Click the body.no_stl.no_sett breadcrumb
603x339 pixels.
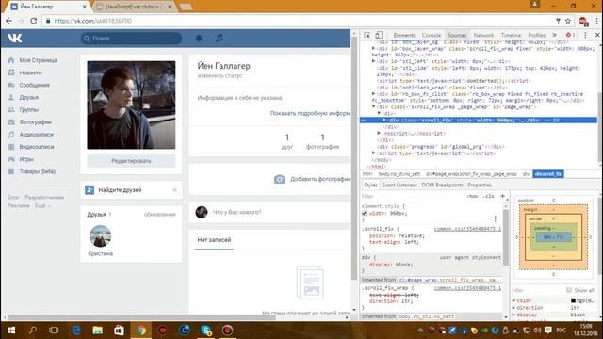coord(399,174)
